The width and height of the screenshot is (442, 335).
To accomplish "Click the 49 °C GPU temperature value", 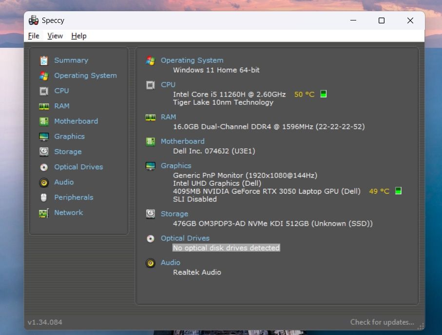I will coord(379,191).
